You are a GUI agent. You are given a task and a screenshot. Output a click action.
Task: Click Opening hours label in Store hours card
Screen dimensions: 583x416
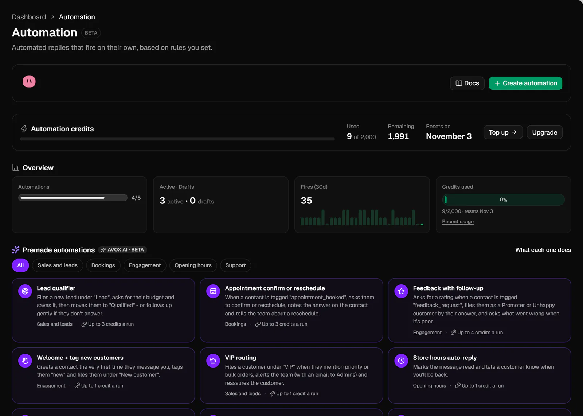coord(429,386)
